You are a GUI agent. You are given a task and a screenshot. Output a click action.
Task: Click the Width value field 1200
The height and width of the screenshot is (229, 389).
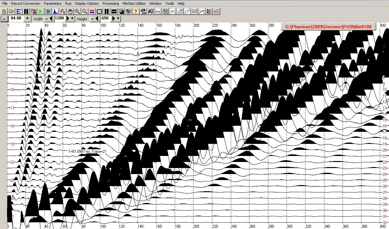[x=59, y=18]
